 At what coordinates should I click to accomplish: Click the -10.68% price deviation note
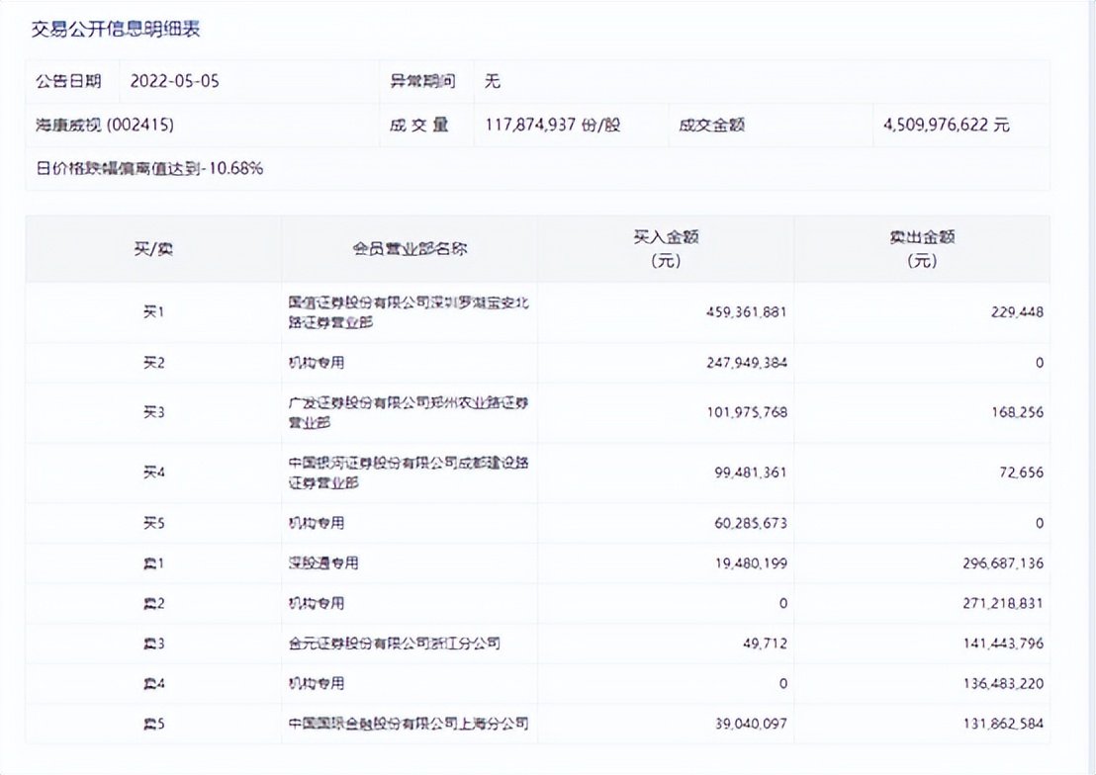(149, 168)
